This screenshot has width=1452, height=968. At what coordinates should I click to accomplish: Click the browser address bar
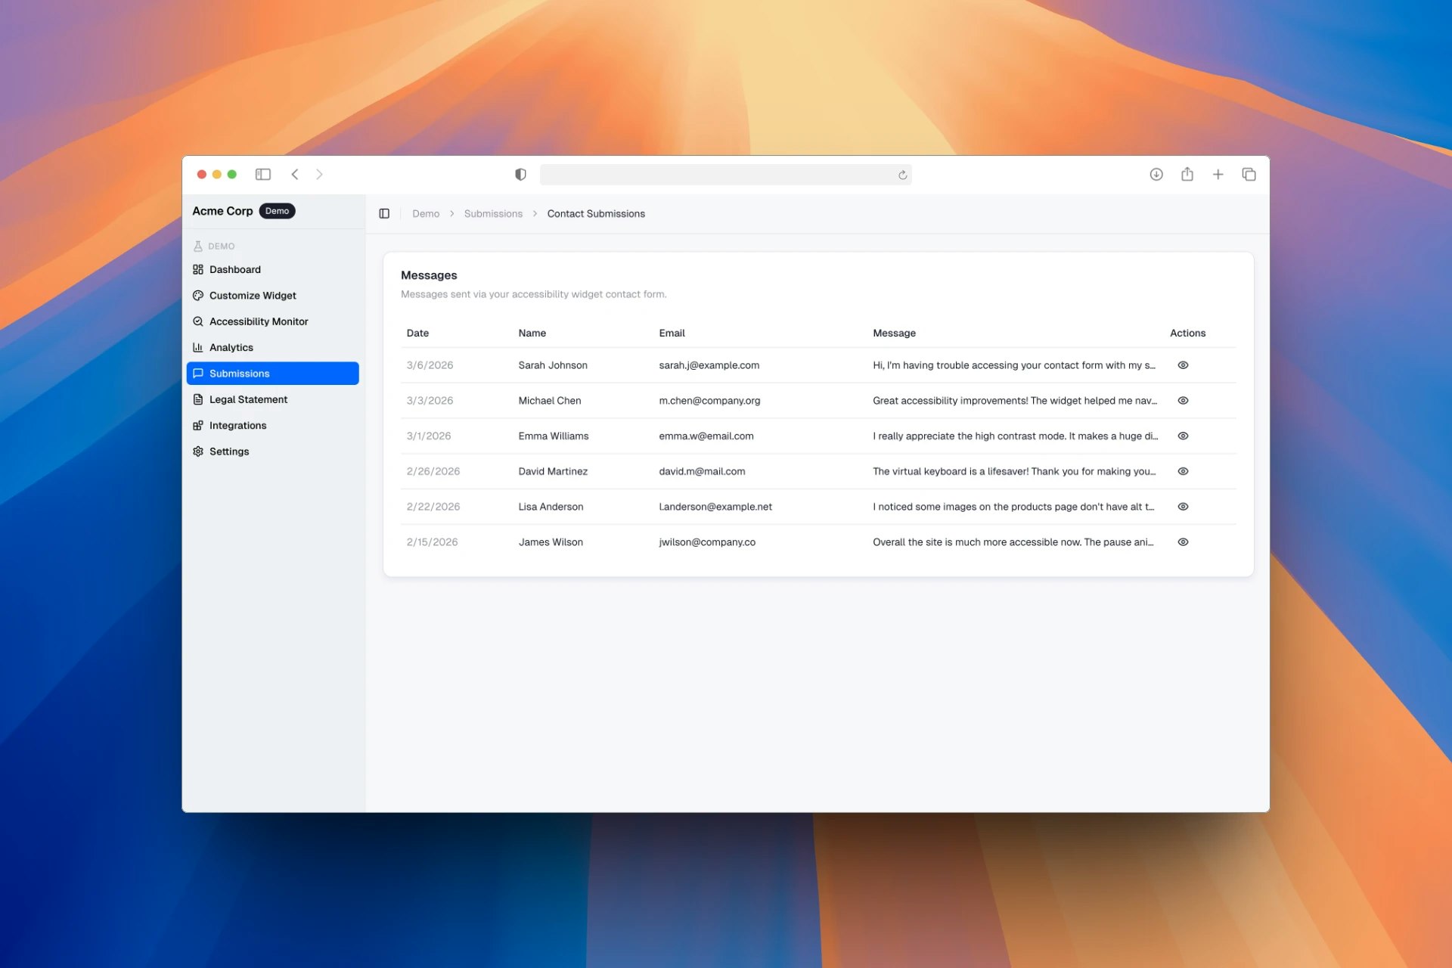pyautogui.click(x=718, y=175)
